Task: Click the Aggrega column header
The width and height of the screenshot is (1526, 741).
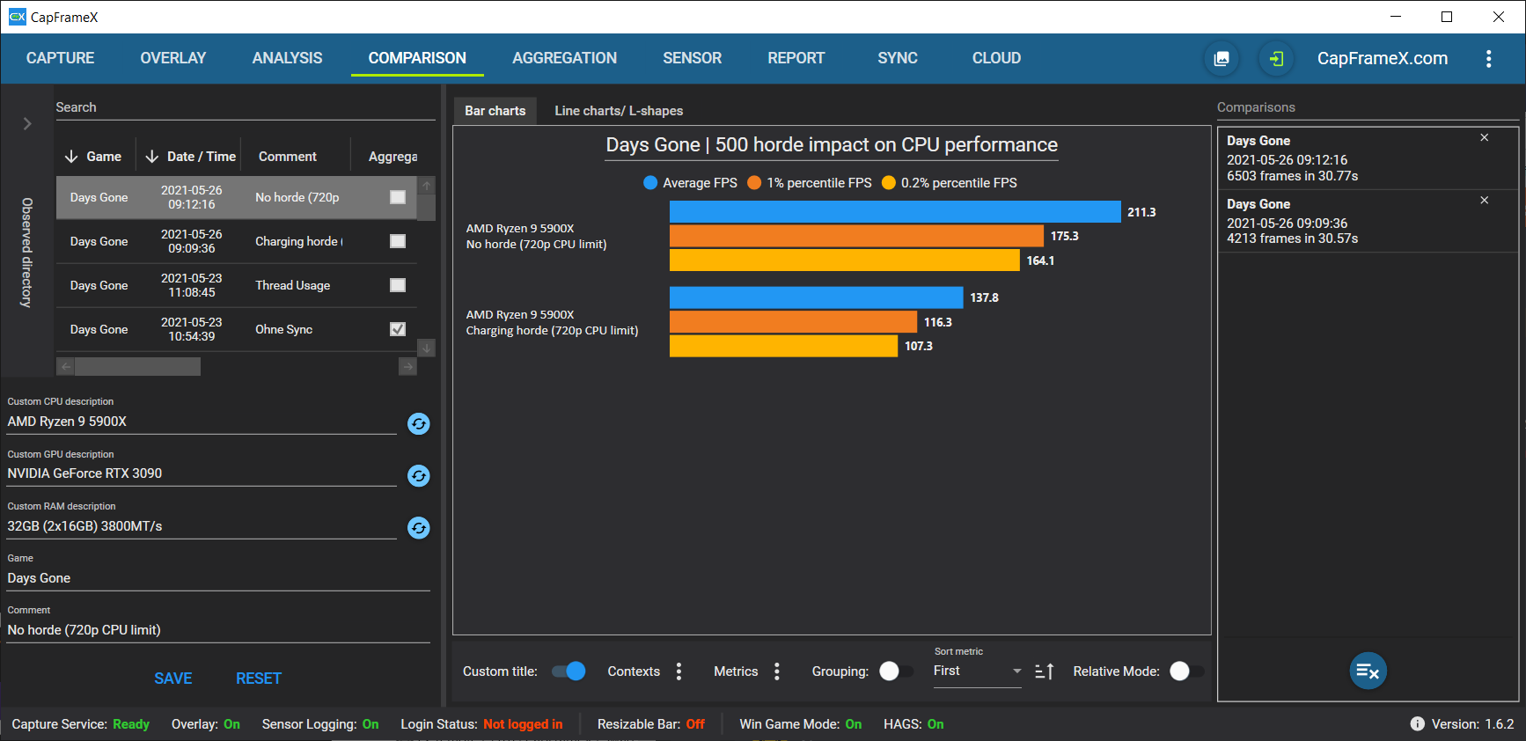Action: point(393,157)
